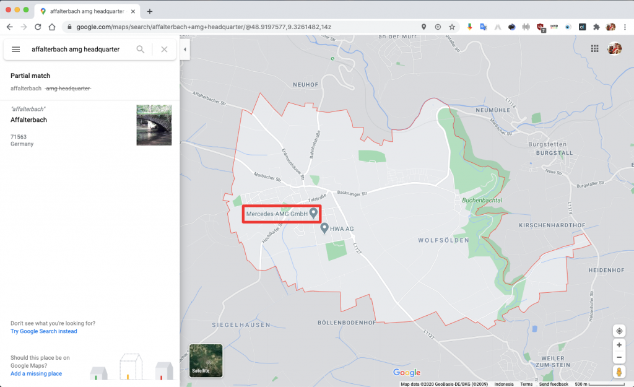This screenshot has width=634, height=387.
Task: Open the Google apps grid
Action: (x=594, y=48)
